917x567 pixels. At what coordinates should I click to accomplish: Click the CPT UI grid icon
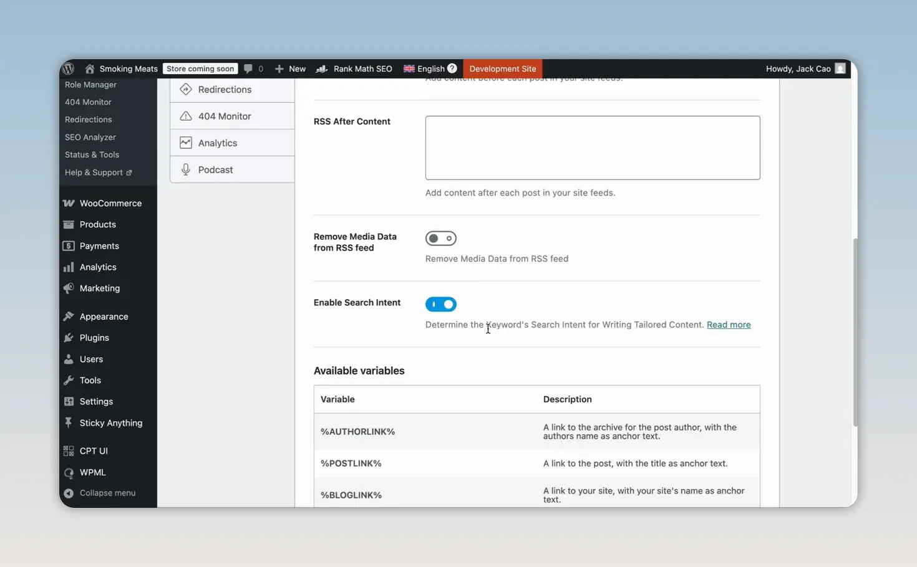click(69, 450)
